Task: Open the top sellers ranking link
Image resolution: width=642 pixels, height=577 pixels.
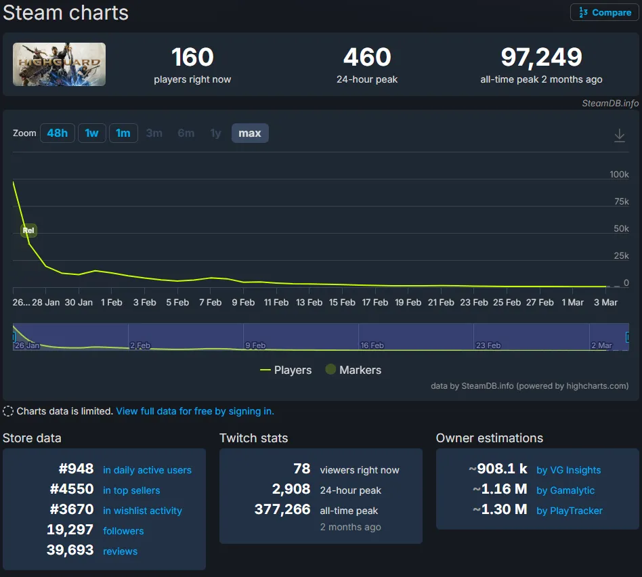Action: click(131, 490)
